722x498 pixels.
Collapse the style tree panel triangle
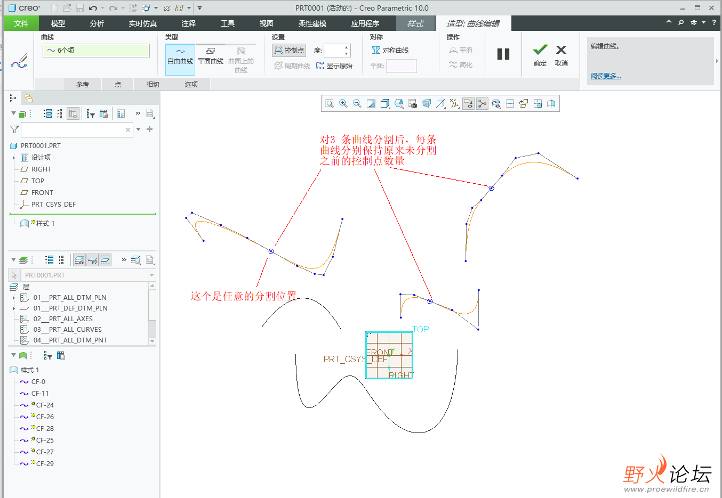click(13, 355)
